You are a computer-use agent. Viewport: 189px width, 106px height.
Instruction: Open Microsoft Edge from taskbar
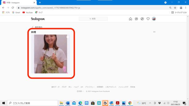(80, 103)
